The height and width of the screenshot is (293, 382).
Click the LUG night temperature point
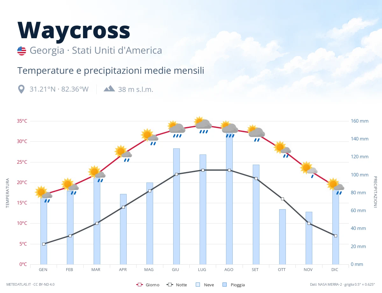click(203, 170)
